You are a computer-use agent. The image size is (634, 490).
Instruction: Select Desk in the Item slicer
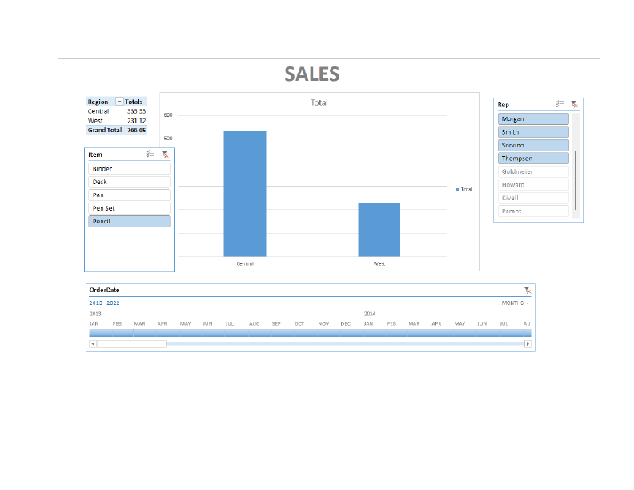(129, 182)
